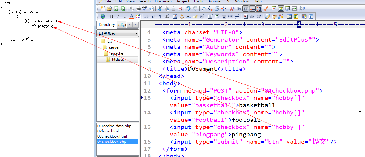Insert an HTML table
The height and width of the screenshot is (157, 365).
[x=210, y=16]
